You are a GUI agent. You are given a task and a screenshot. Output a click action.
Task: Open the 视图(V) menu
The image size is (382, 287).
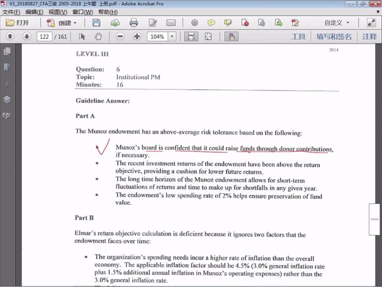click(58, 11)
